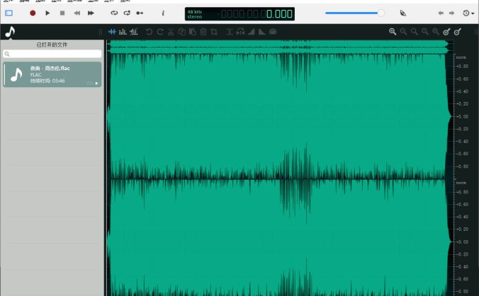The height and width of the screenshot is (296, 479).
Task: Click the red Record button
Action: (x=33, y=13)
